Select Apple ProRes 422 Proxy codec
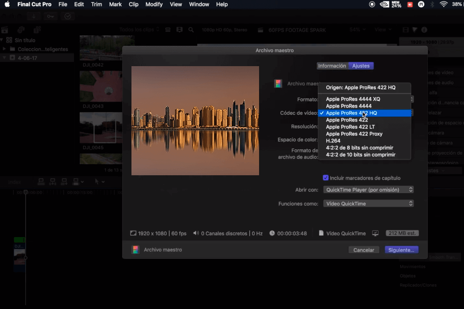 point(364,134)
